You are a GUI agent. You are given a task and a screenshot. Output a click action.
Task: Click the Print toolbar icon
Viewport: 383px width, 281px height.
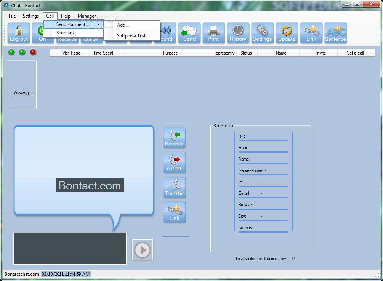[213, 33]
